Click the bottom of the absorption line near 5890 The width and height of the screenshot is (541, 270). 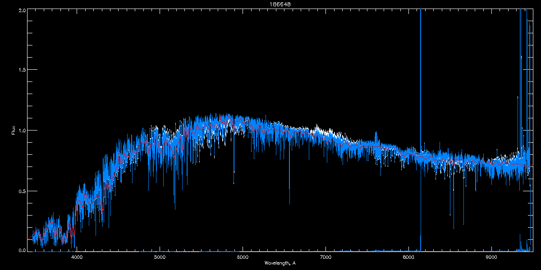coord(234,183)
